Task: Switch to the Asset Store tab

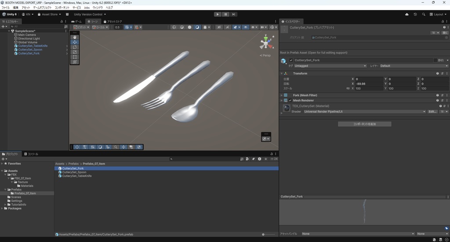Action: click(113, 22)
